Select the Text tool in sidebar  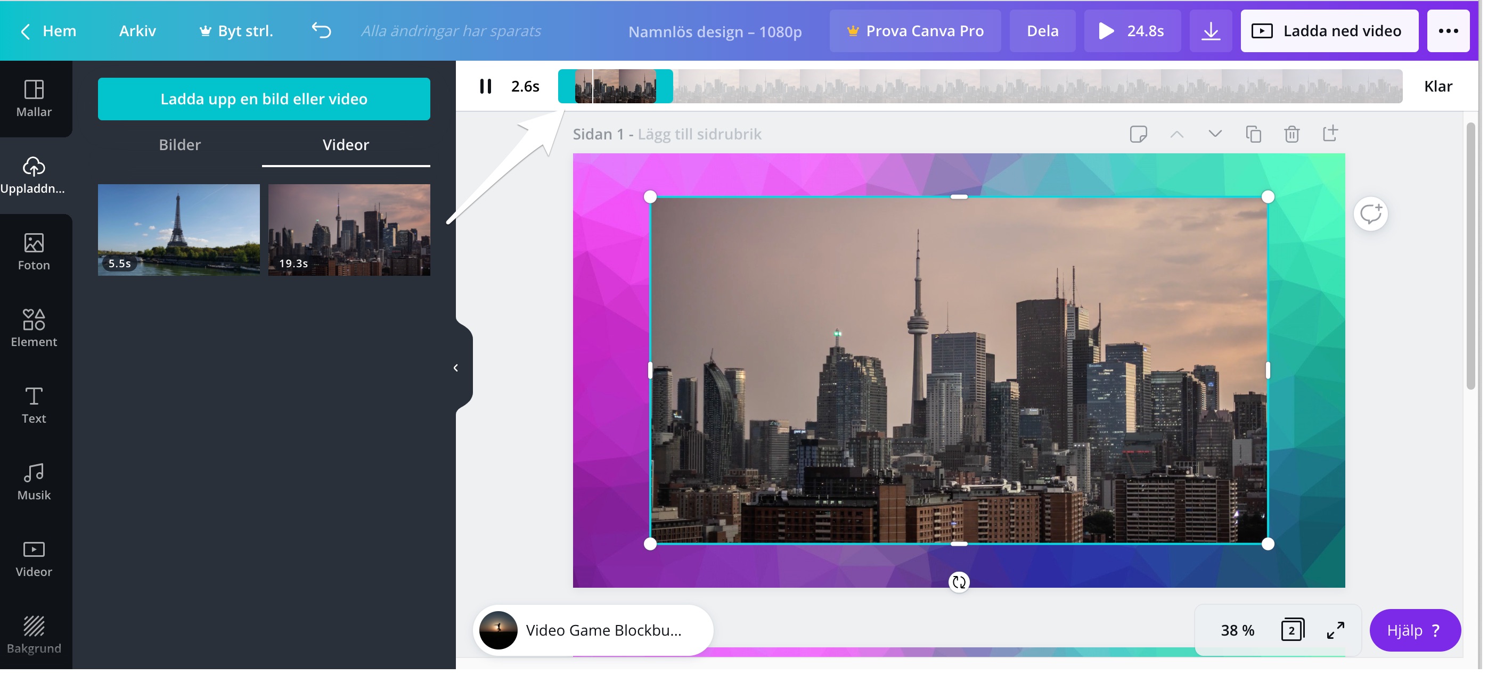(34, 405)
